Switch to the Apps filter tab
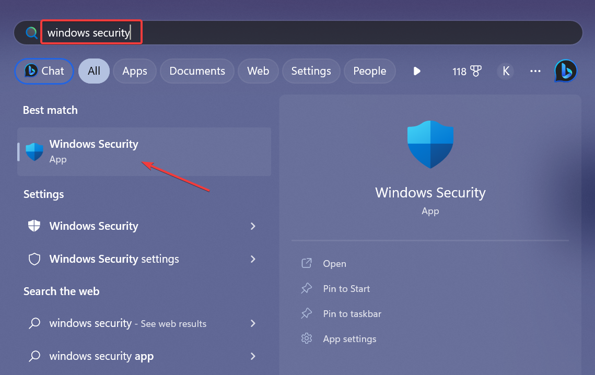The height and width of the screenshot is (375, 595). (x=135, y=71)
